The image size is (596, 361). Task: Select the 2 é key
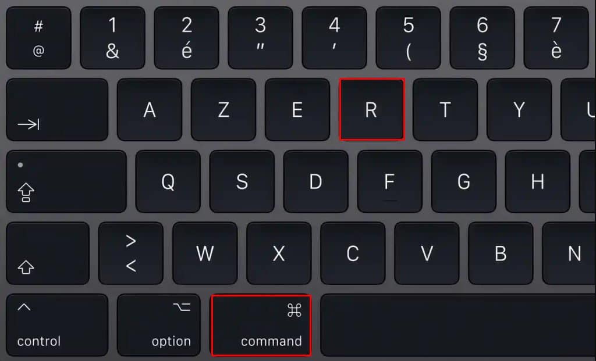186,38
